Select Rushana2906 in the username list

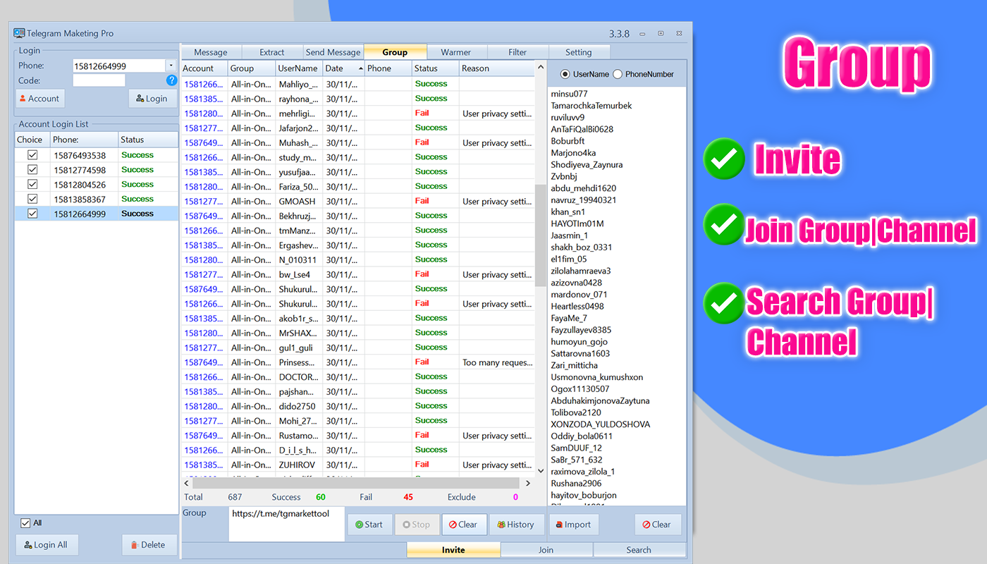(x=576, y=484)
